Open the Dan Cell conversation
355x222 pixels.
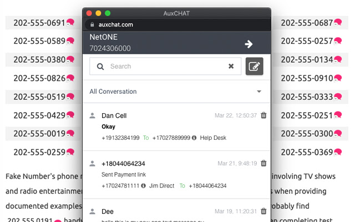pyautogui.click(x=176, y=127)
